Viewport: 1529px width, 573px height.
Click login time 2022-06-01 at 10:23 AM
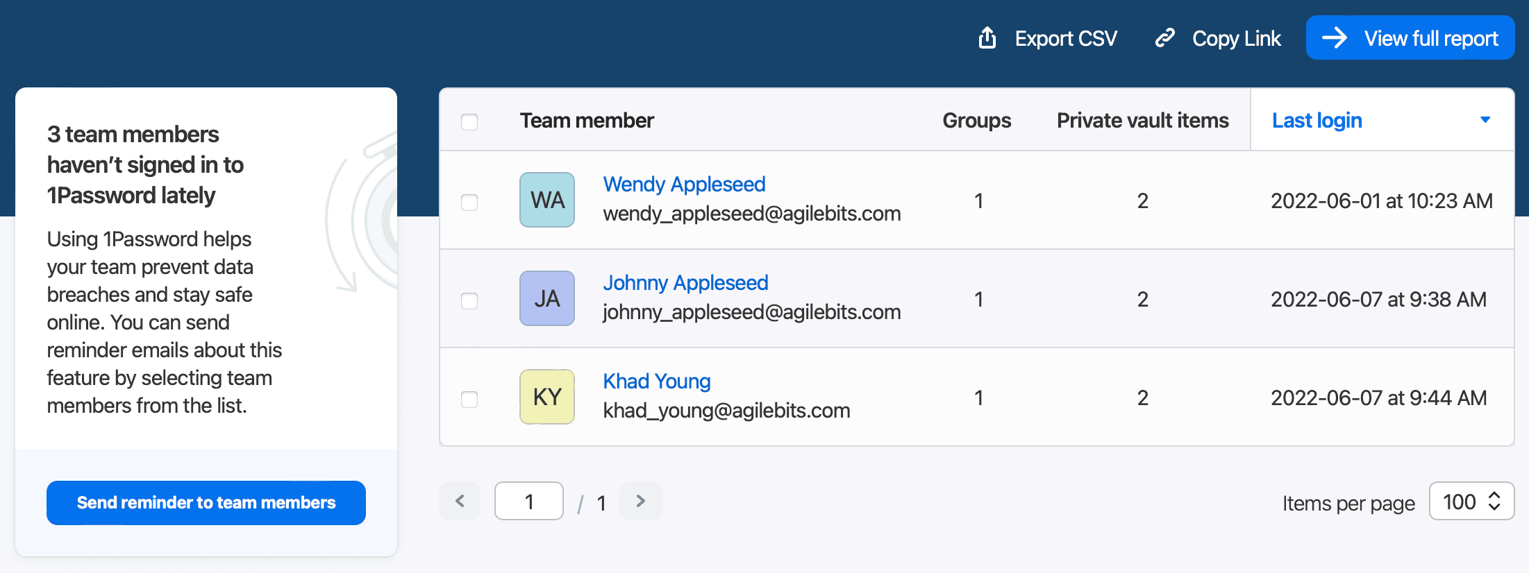[x=1382, y=201]
